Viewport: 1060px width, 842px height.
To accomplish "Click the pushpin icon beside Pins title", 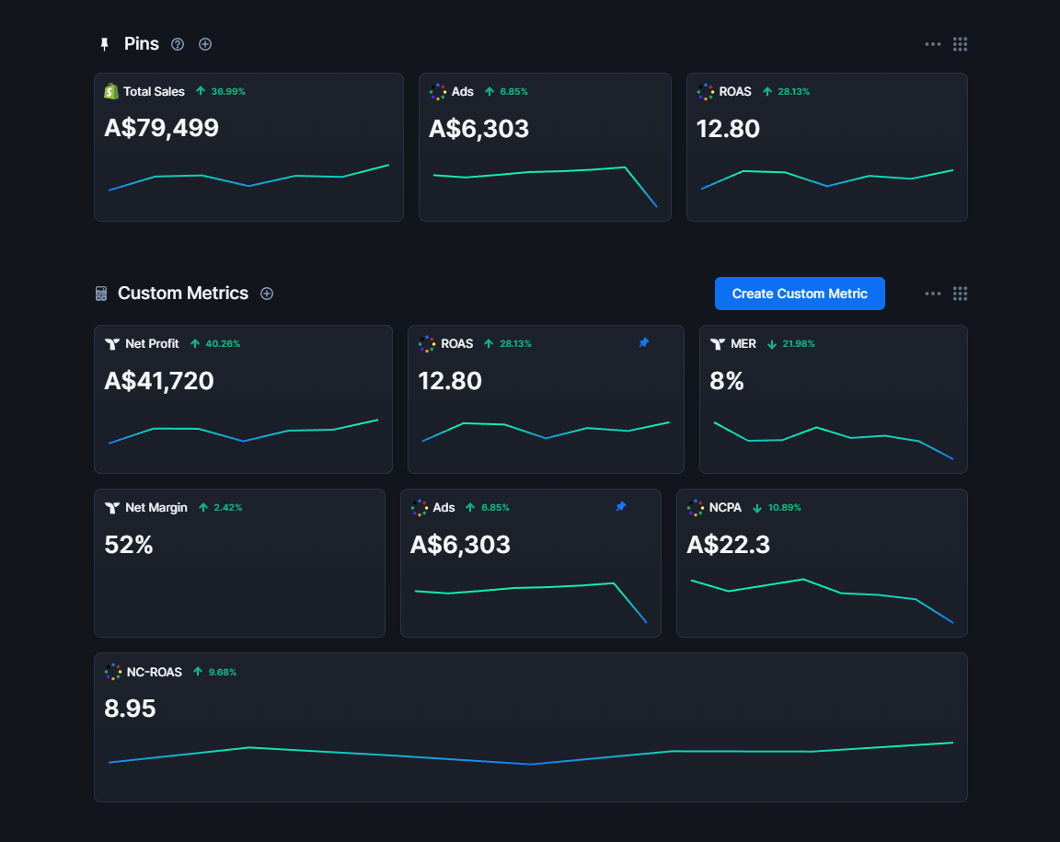I will click(104, 44).
